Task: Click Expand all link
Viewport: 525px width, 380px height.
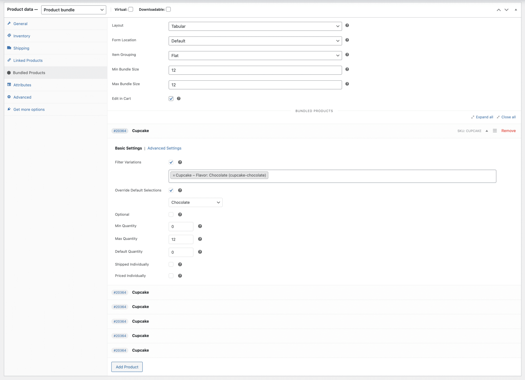Action: click(x=484, y=117)
